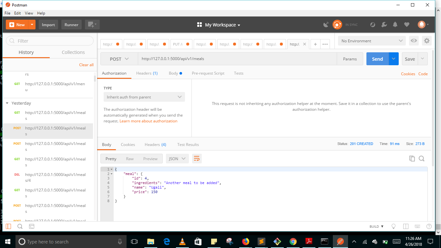Open the environment quick look eye icon
This screenshot has width=441, height=248.
coord(414,41)
